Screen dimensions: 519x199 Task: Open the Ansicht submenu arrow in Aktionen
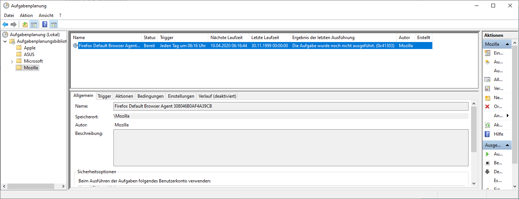point(508,116)
